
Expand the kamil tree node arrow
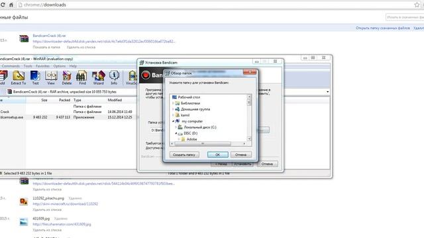click(x=173, y=115)
